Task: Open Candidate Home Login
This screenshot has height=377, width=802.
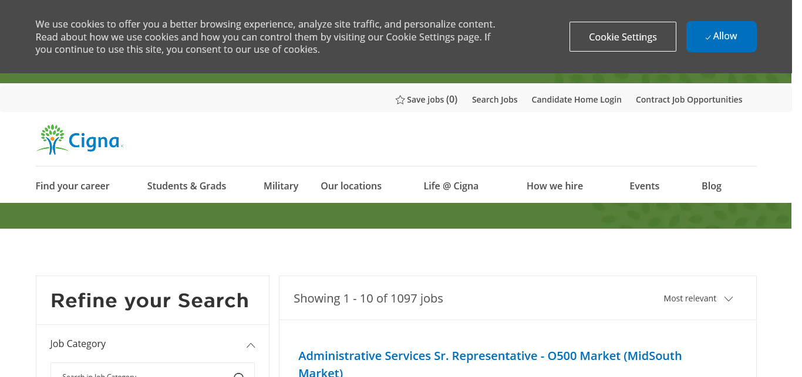Action: (576, 100)
